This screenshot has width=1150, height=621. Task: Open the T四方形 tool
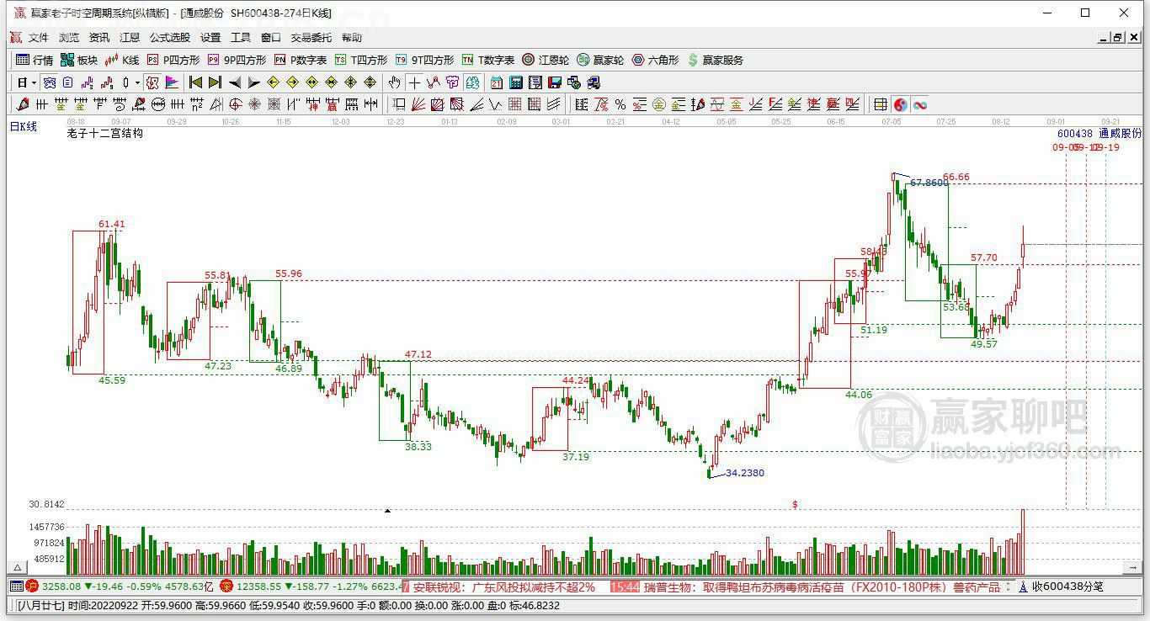(361, 60)
